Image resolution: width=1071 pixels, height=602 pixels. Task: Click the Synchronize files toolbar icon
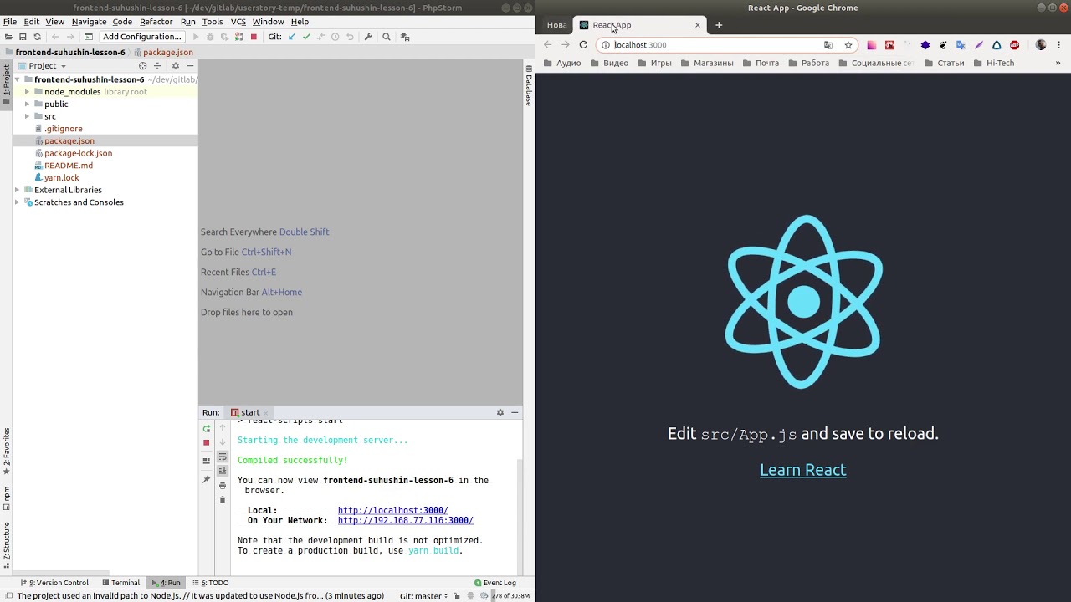37,37
